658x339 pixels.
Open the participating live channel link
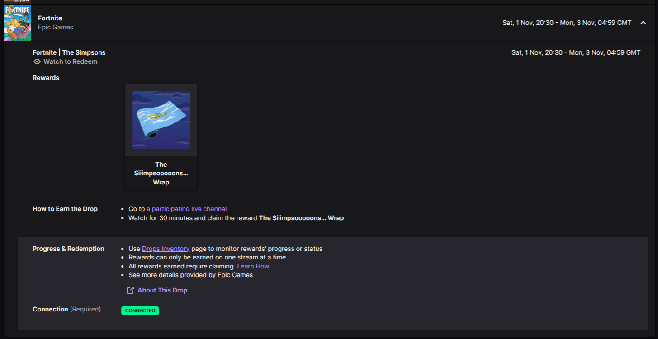(186, 209)
